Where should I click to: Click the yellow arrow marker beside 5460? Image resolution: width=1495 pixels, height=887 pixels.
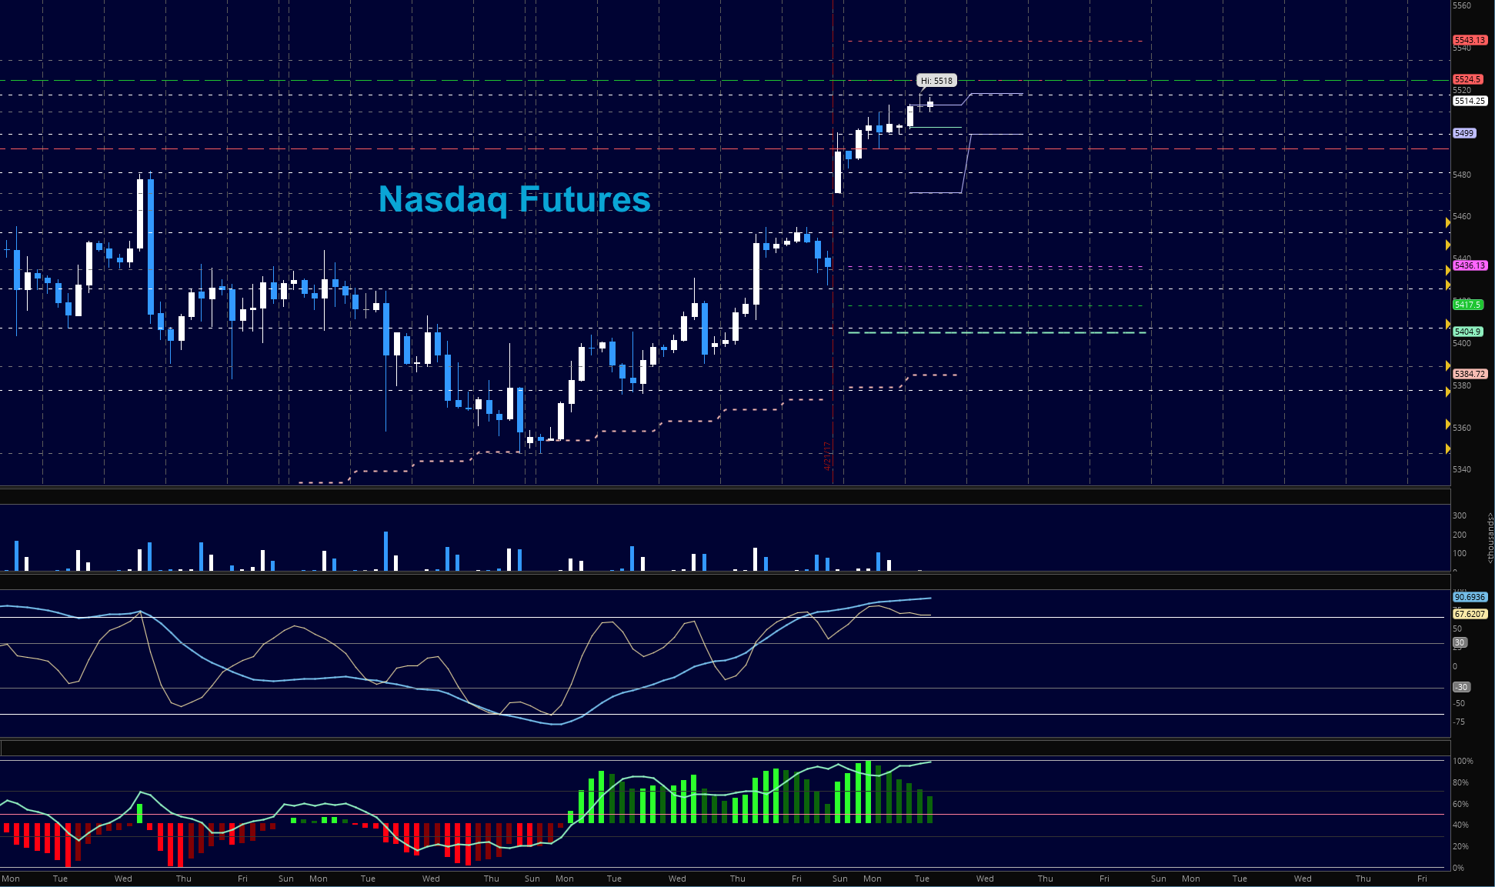coord(1447,222)
